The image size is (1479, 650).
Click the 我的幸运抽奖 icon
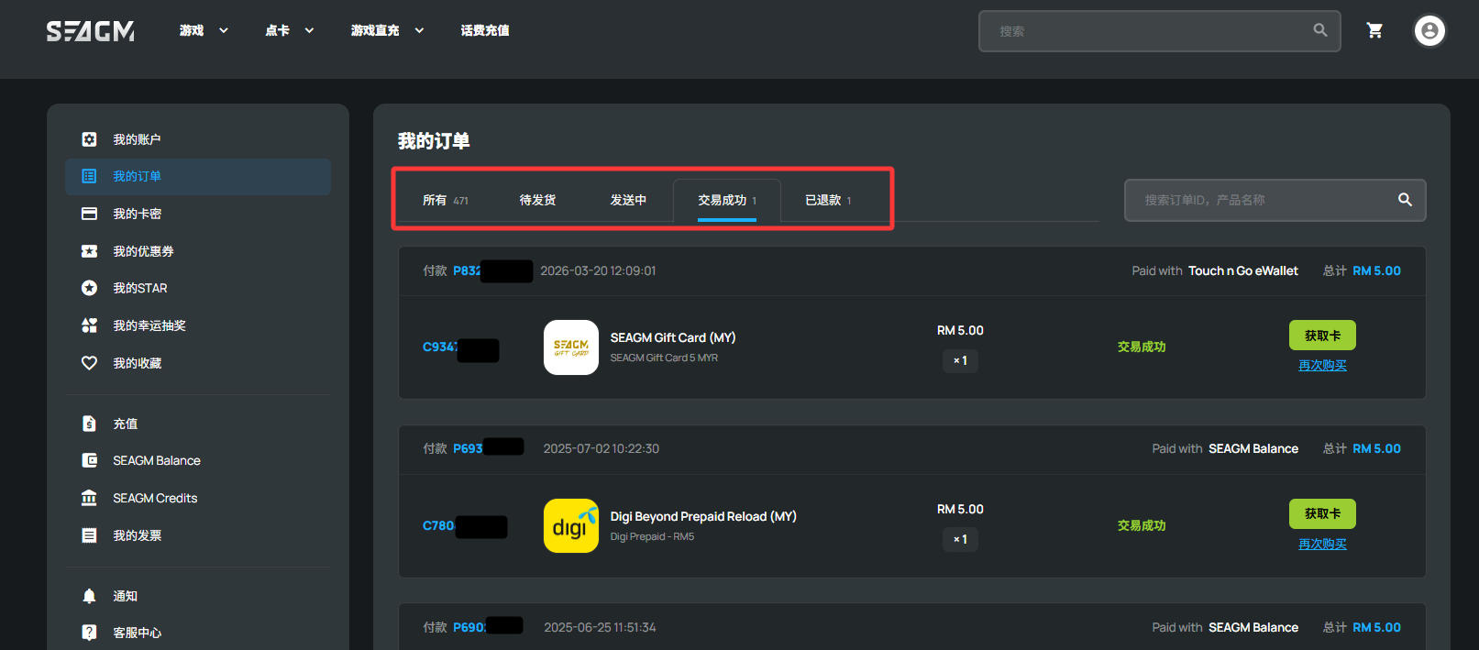point(89,325)
